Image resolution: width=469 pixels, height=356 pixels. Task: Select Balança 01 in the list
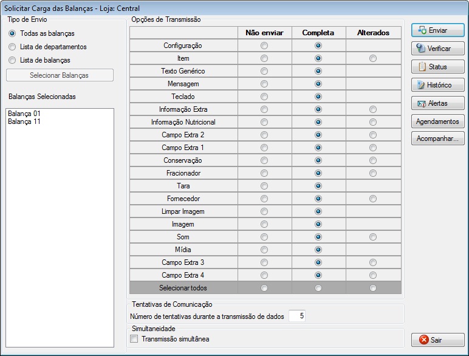click(24, 114)
